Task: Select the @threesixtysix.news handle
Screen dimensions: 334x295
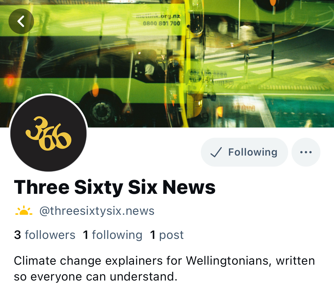Action: pyautogui.click(x=97, y=211)
